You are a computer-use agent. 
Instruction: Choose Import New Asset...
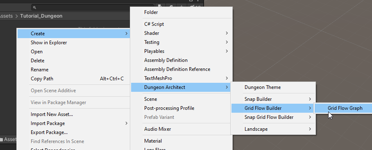point(74,114)
